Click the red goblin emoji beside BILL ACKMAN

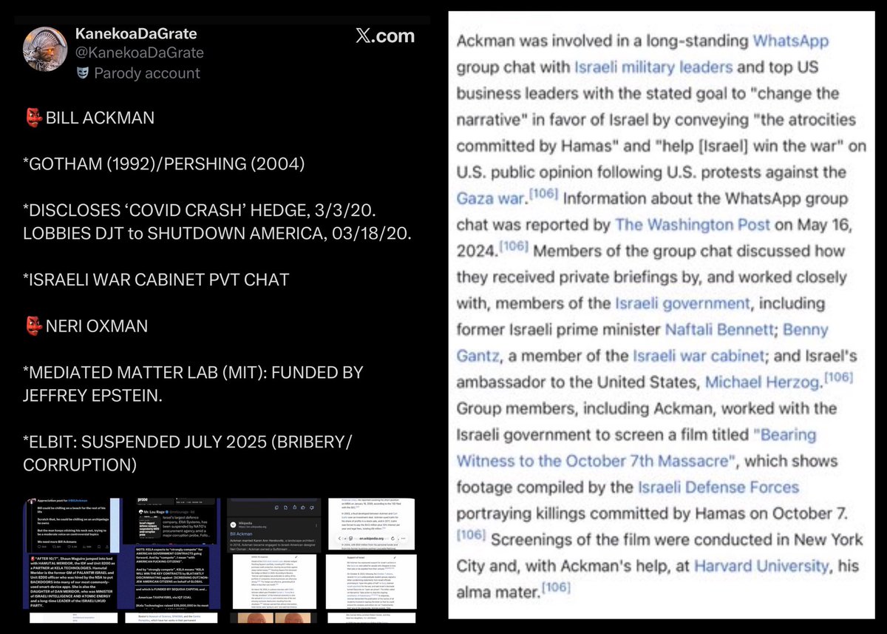30,117
